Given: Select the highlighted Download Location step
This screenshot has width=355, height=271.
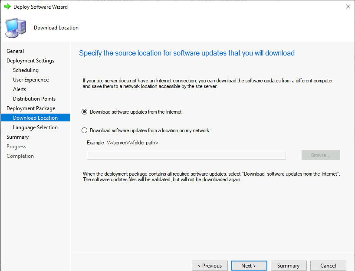Looking at the screenshot, I should tap(35, 118).
